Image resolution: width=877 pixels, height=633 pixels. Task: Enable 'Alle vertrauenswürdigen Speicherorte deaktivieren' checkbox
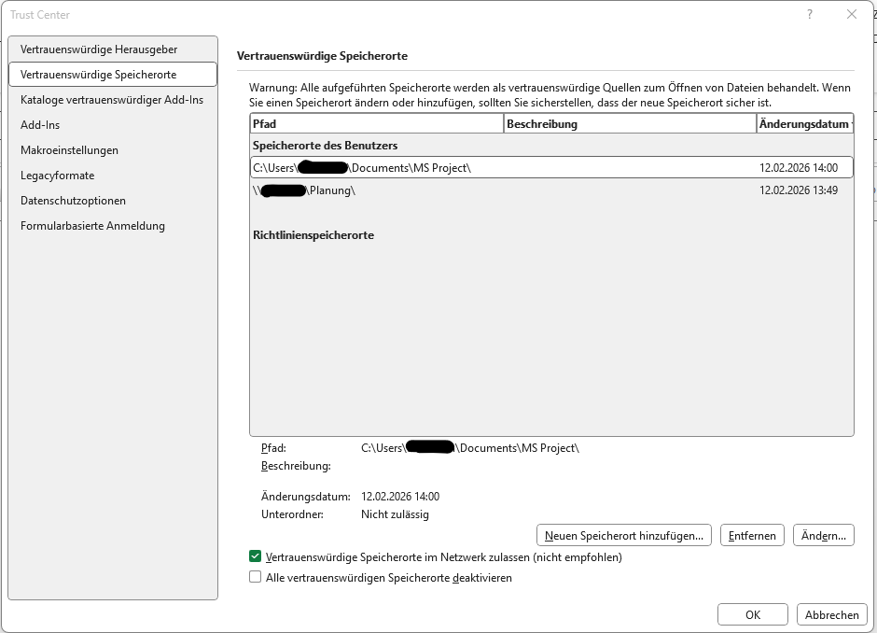[x=255, y=577]
